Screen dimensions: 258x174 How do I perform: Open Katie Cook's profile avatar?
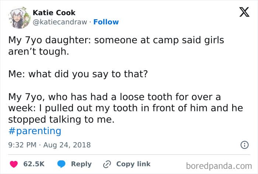(19, 17)
